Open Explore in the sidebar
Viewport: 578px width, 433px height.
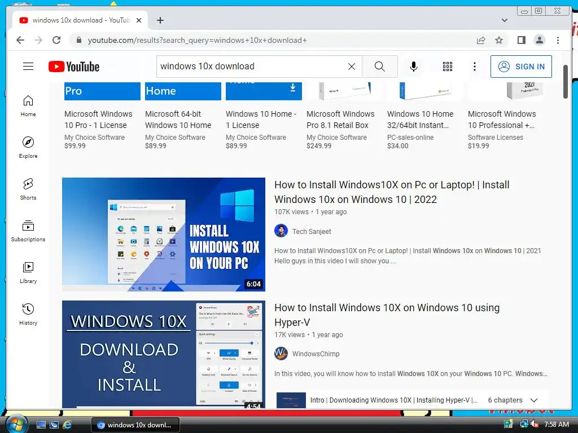click(x=28, y=147)
